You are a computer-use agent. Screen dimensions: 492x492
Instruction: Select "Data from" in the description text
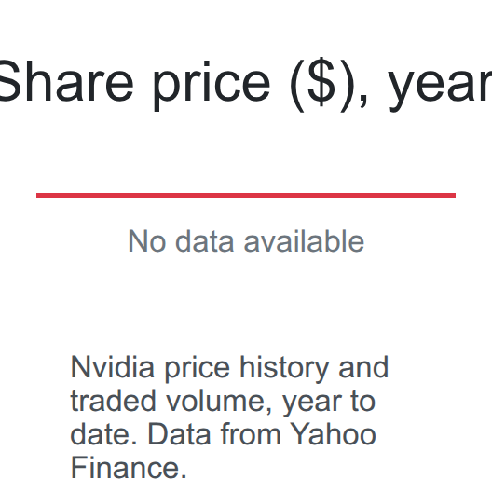[x=214, y=434]
